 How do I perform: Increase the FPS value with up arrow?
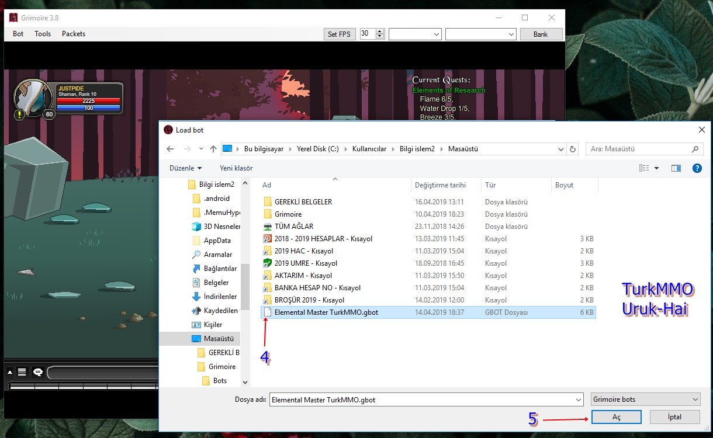[x=380, y=32]
